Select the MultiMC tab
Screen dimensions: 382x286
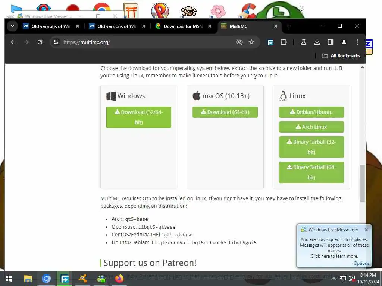(248, 26)
